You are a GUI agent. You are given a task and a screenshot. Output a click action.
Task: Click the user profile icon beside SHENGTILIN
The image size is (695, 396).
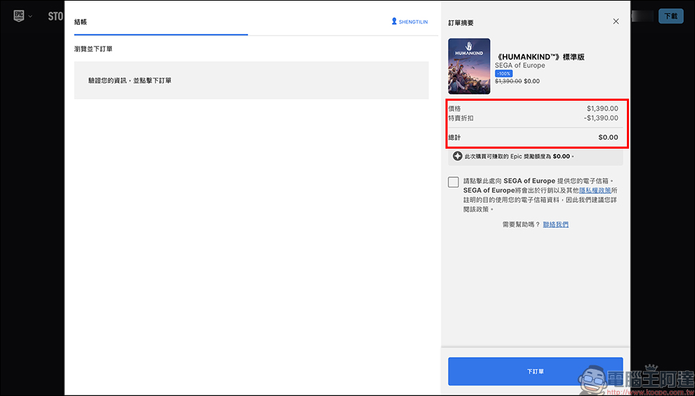394,22
